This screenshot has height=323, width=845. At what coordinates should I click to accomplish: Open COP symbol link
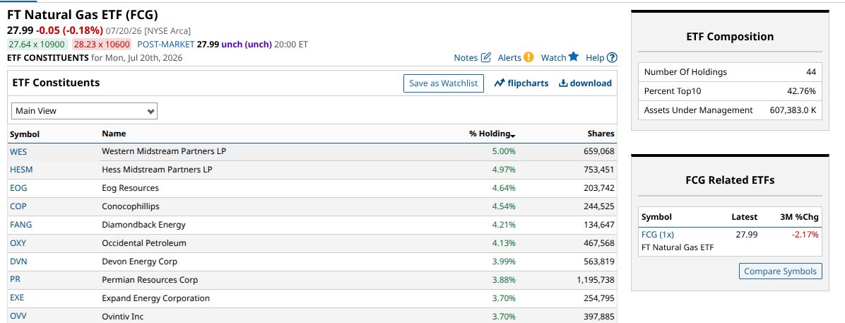[x=18, y=206]
